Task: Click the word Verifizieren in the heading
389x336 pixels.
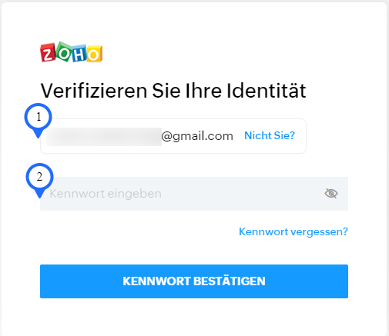Action: pyautogui.click(x=94, y=91)
